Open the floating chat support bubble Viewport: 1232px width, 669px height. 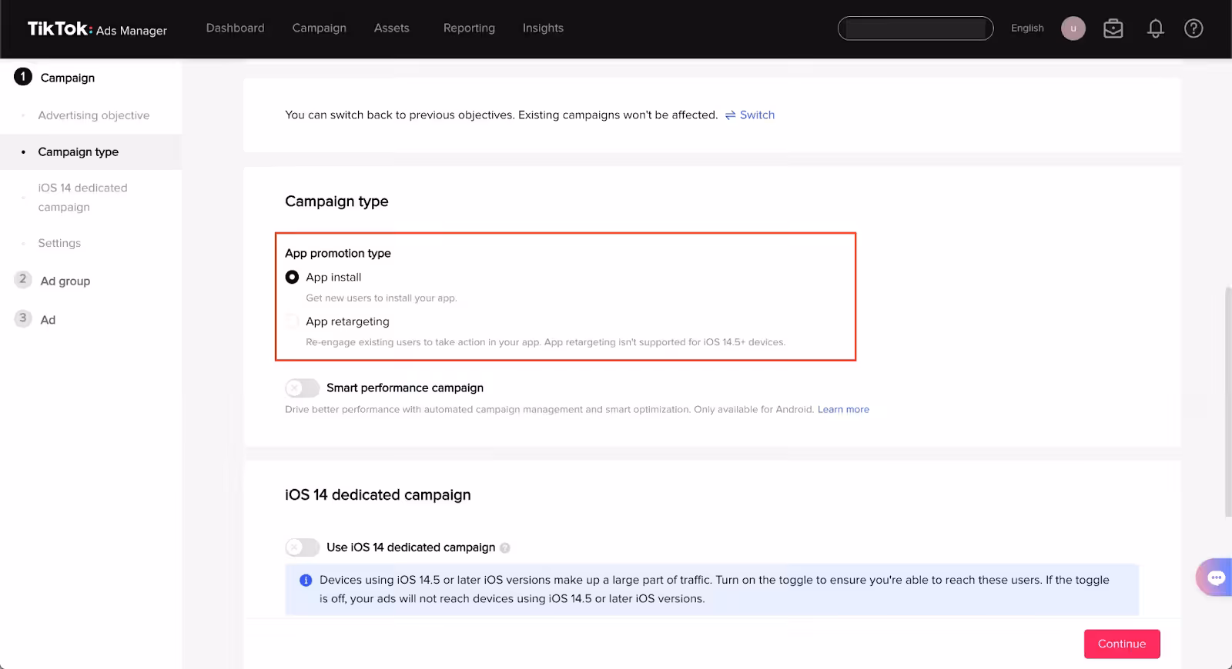pyautogui.click(x=1216, y=577)
